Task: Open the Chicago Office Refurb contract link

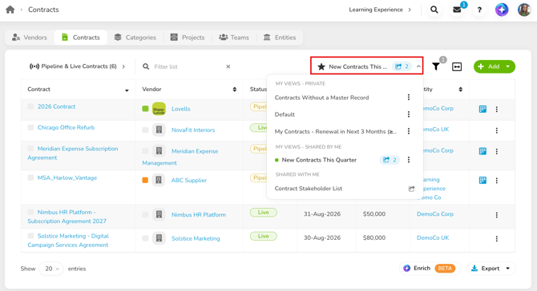Action: click(66, 127)
